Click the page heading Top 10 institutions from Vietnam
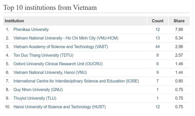 50,8
